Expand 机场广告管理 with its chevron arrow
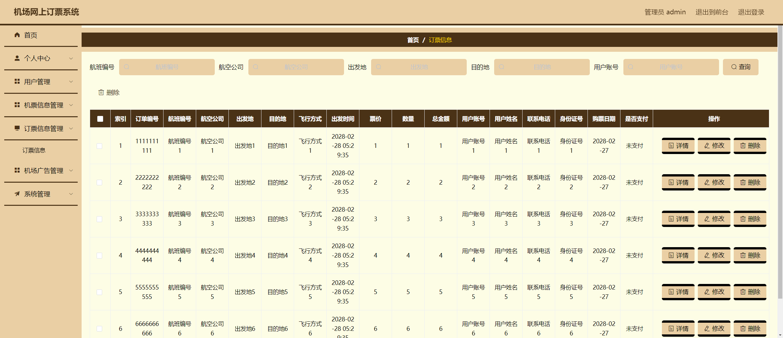The image size is (783, 338). pos(71,170)
